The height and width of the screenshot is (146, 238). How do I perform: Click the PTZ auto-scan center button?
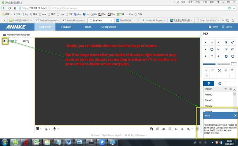[212, 49]
